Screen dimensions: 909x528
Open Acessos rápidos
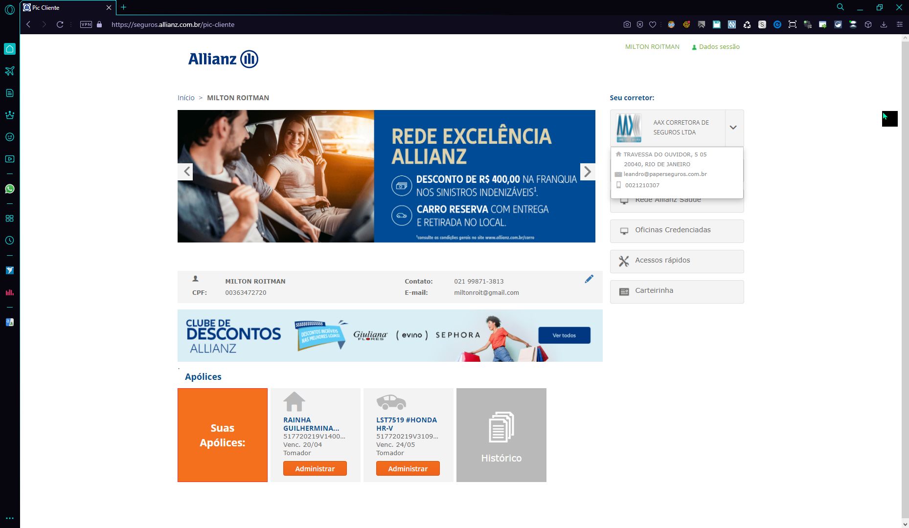pyautogui.click(x=677, y=261)
